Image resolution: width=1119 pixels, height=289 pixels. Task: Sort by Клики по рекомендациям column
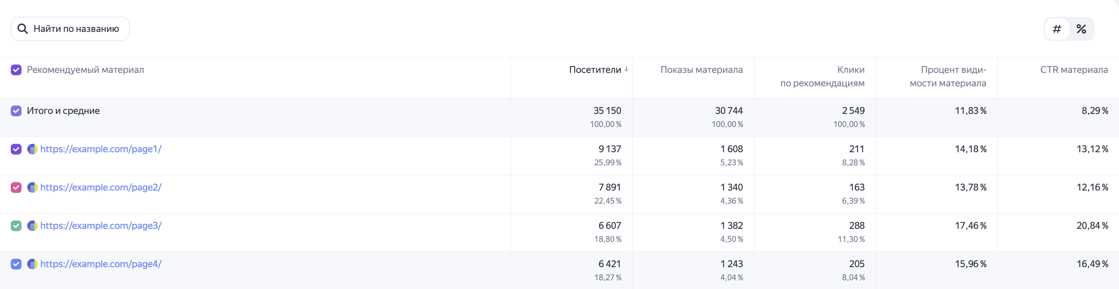(822, 76)
